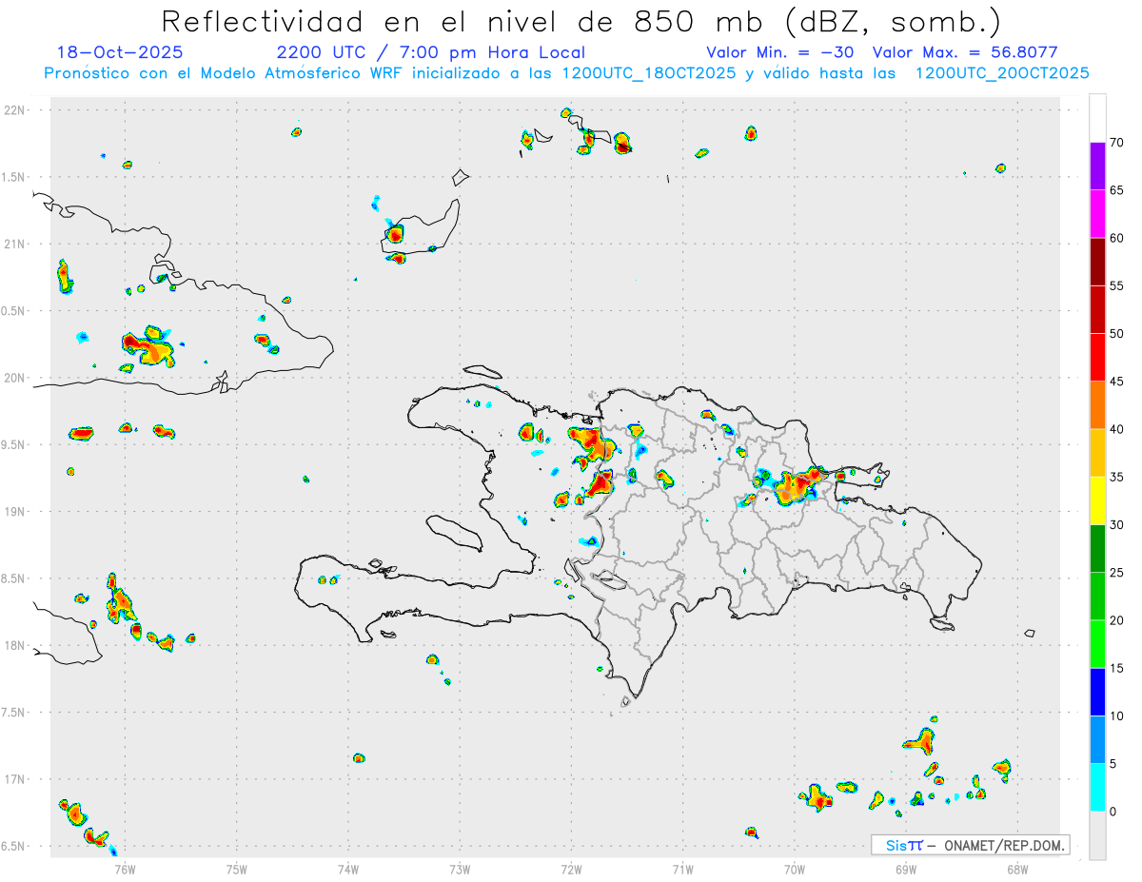Click the colorbar label '25'
Viewport: 1142px width, 882px height.
point(1117,573)
